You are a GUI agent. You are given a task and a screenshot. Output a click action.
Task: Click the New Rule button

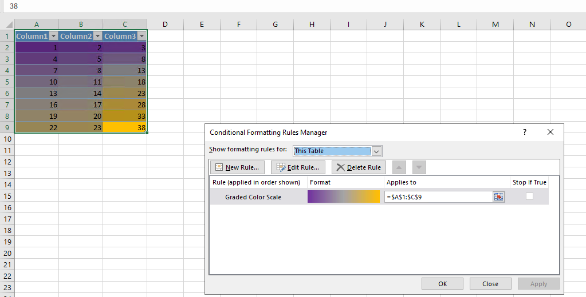(237, 167)
